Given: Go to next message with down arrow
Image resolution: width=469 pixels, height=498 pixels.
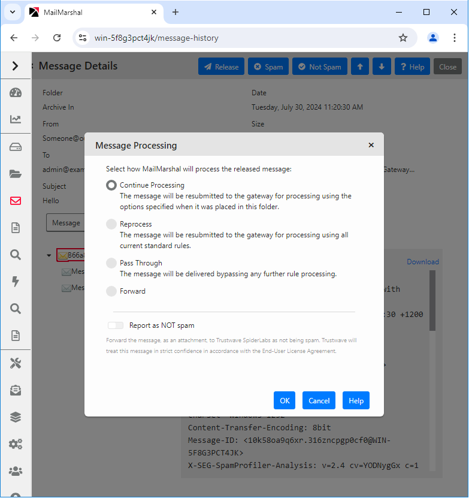Looking at the screenshot, I should (382, 67).
